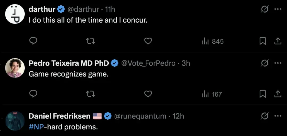Open Grok icon on darthur's tweet
The width and height of the screenshot is (287, 136).
coord(265,9)
